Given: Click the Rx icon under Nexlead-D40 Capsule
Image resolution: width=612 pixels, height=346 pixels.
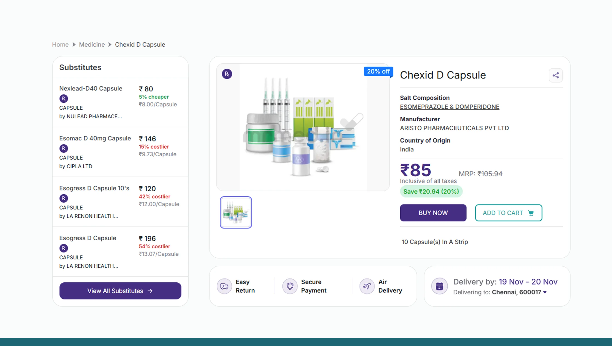Looking at the screenshot, I should pyautogui.click(x=64, y=99).
